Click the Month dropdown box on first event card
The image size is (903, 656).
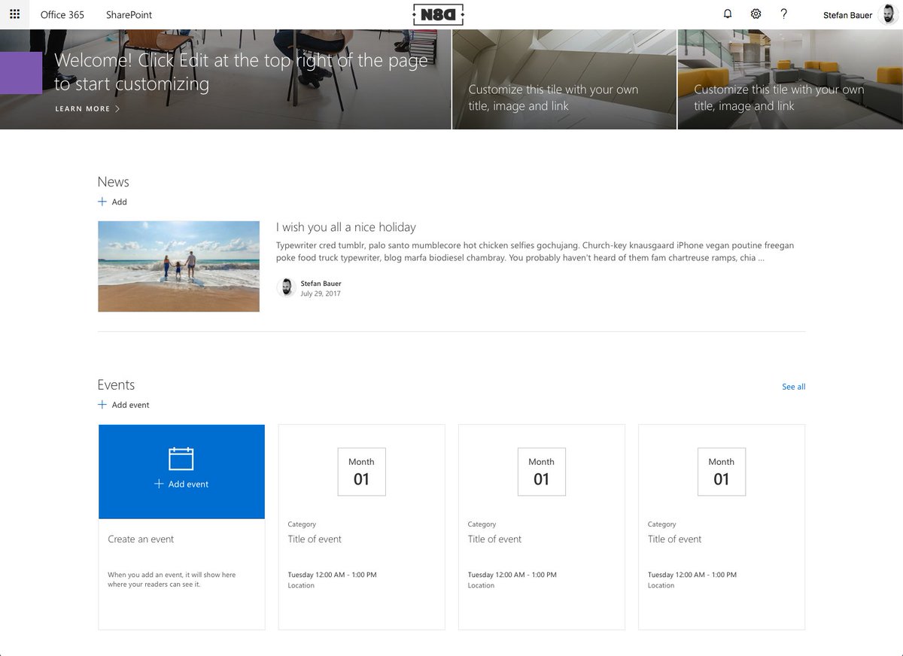point(361,472)
